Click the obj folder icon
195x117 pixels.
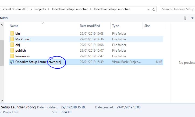(12, 45)
